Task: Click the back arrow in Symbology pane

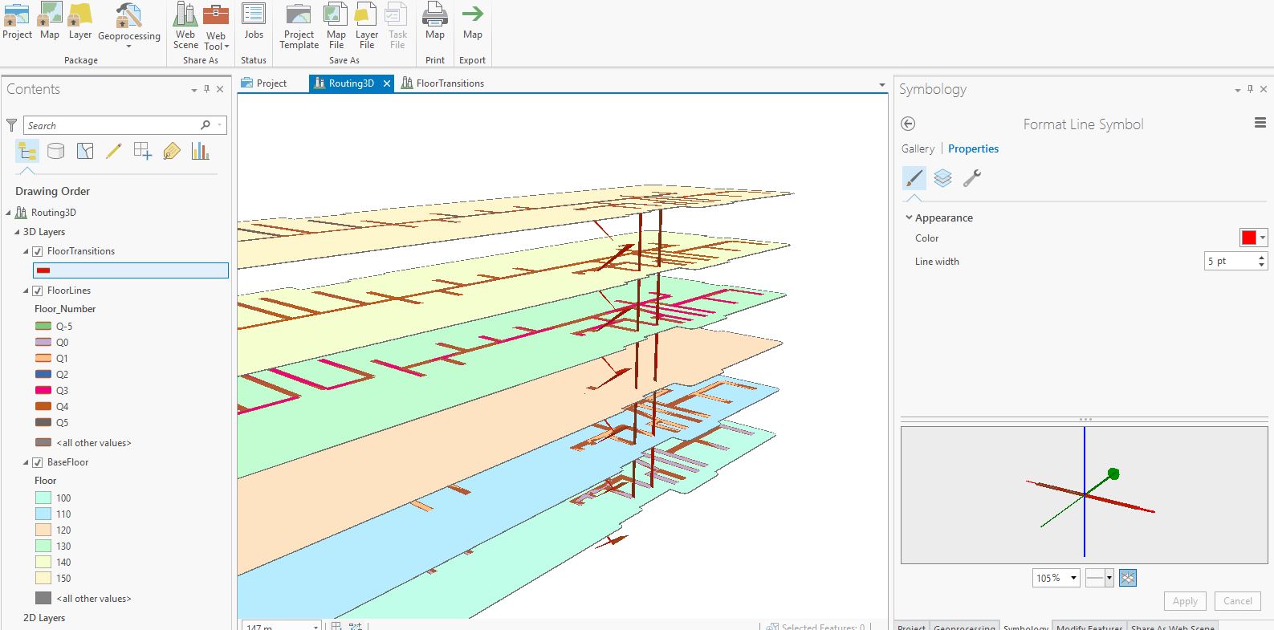Action: pyautogui.click(x=908, y=124)
